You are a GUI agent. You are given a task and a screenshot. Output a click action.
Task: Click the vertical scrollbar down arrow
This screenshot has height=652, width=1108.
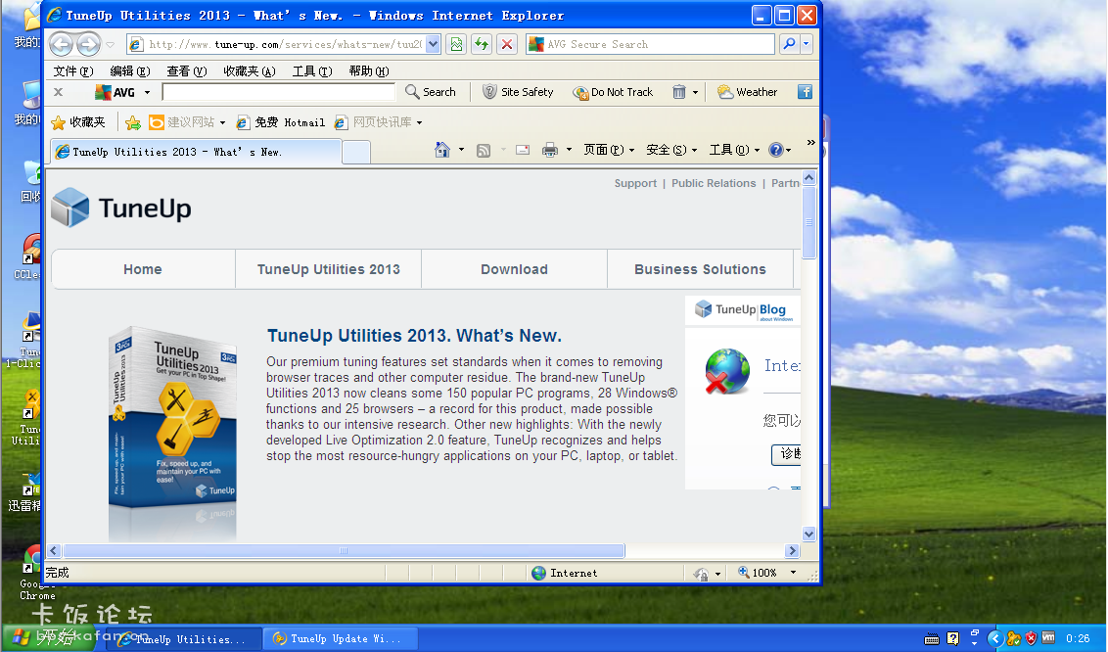[809, 534]
